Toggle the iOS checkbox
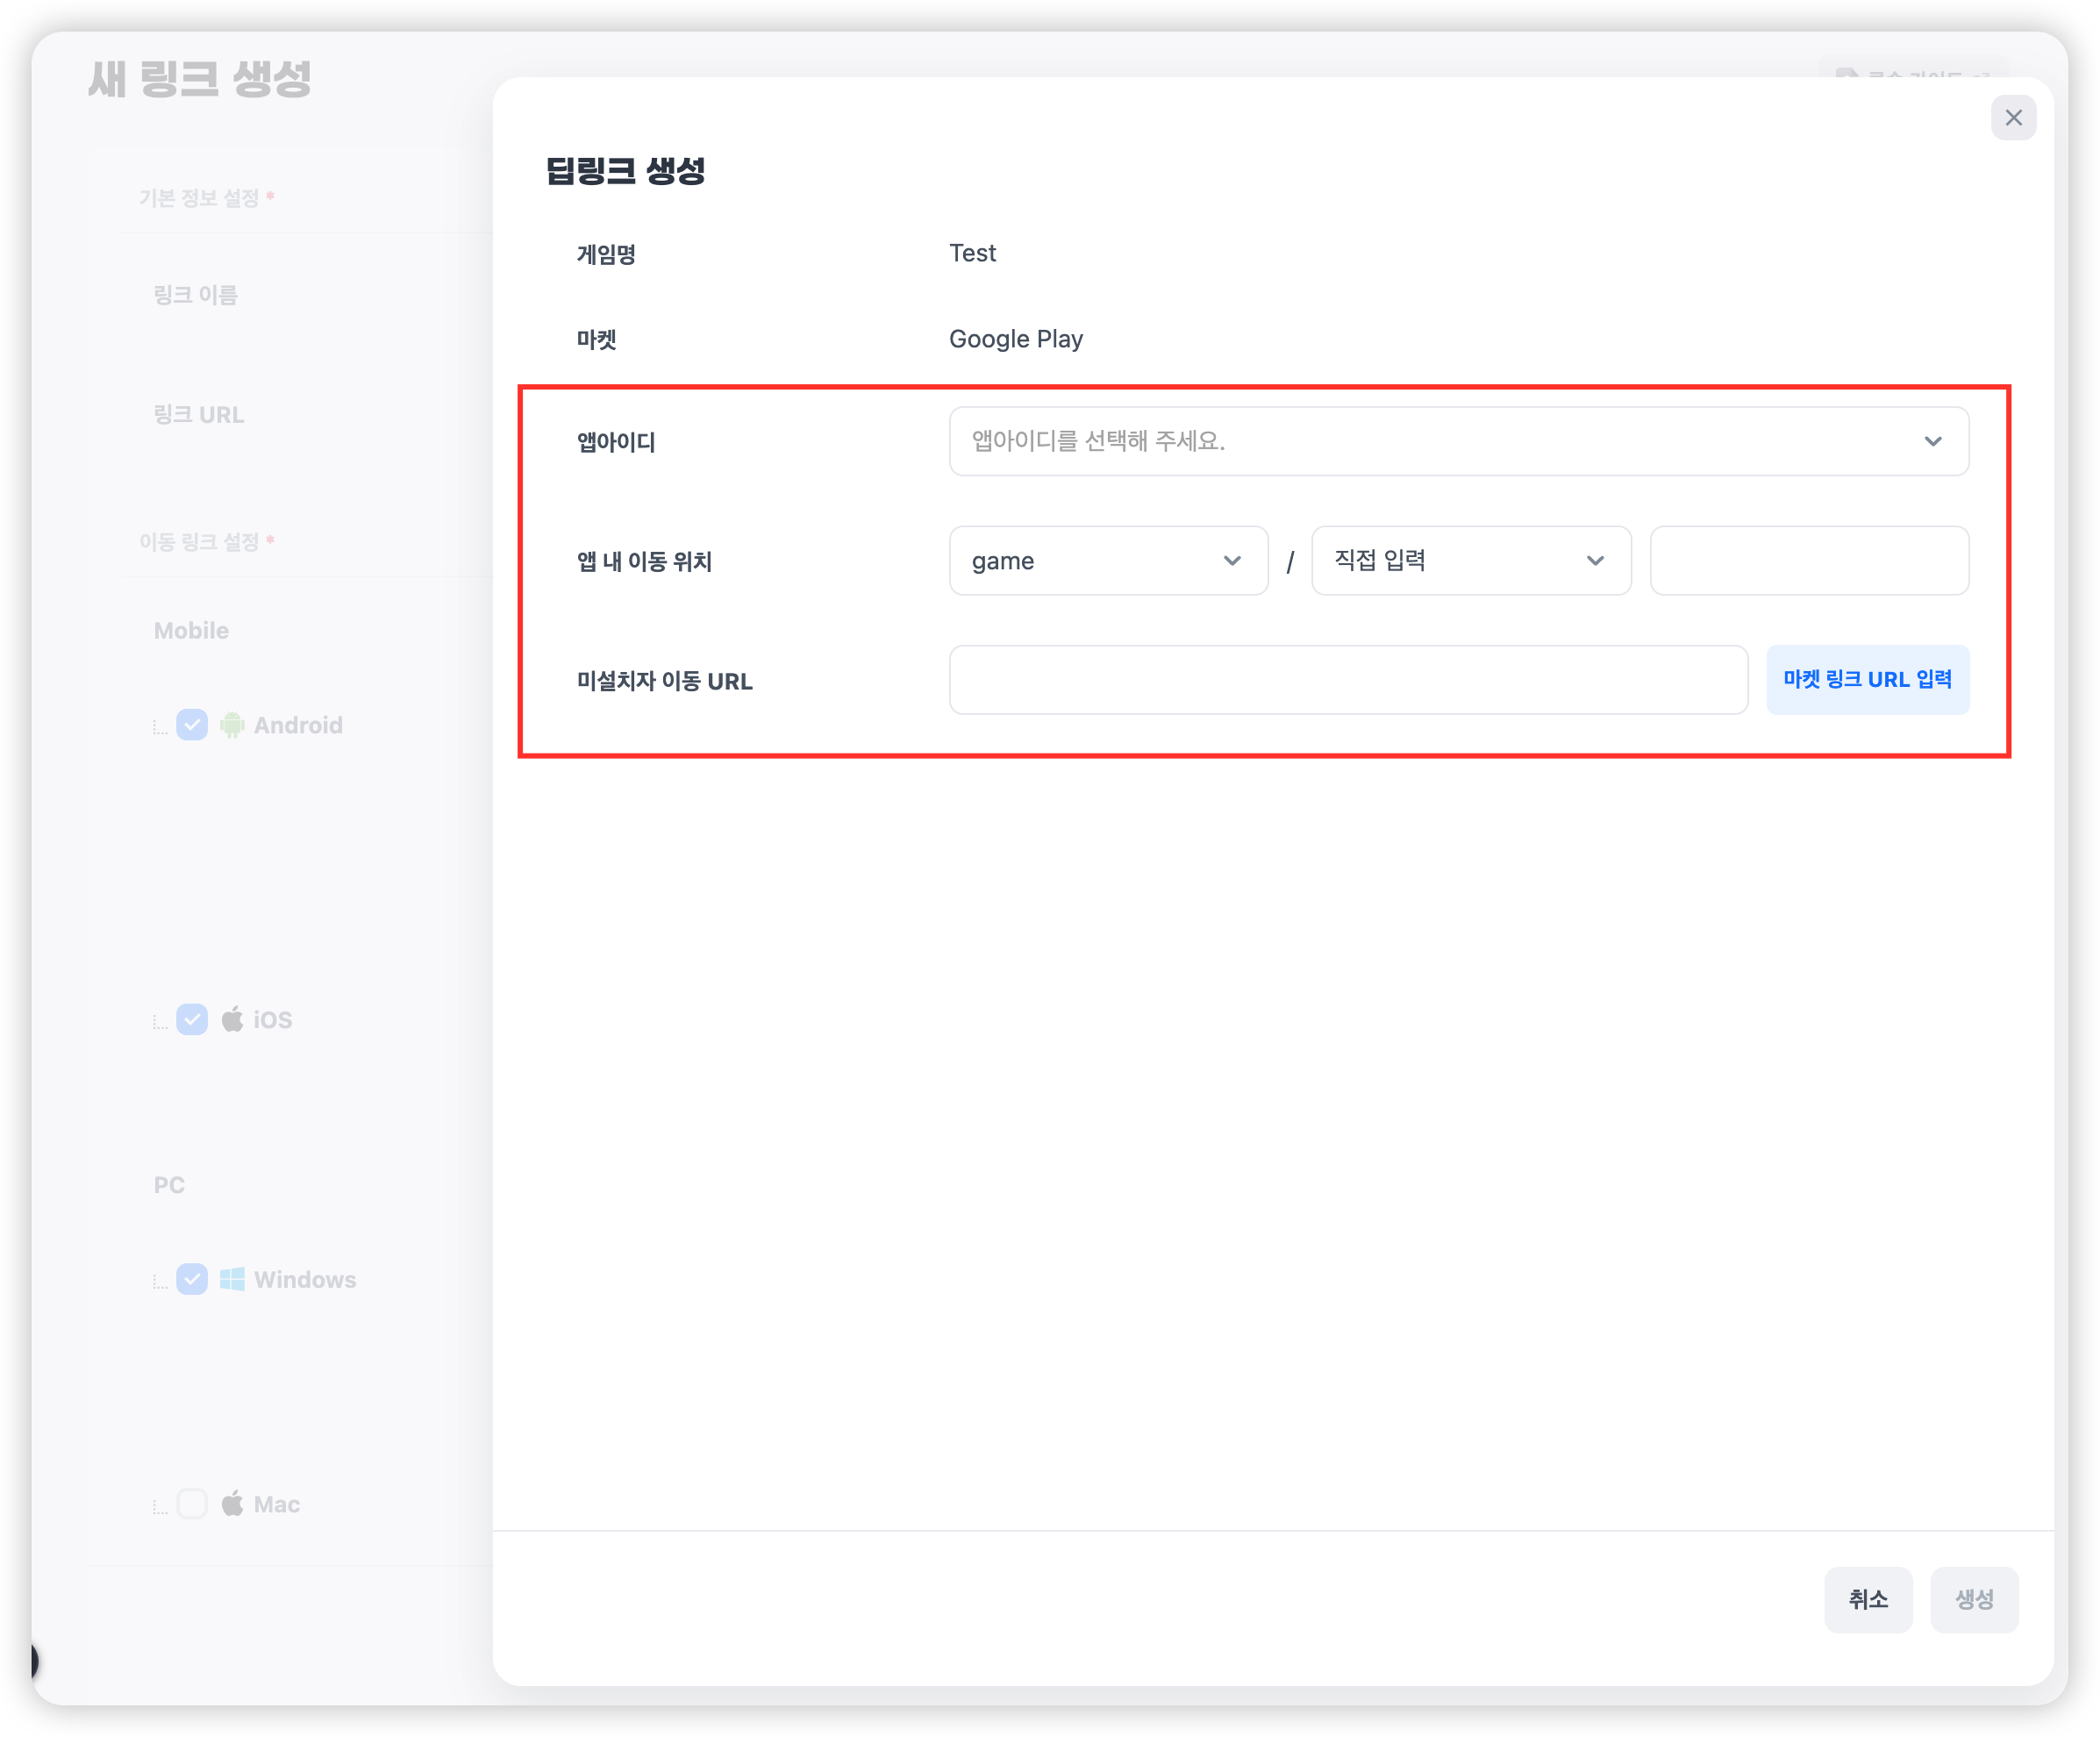This screenshot has height=1737, width=2100. pos(192,1019)
